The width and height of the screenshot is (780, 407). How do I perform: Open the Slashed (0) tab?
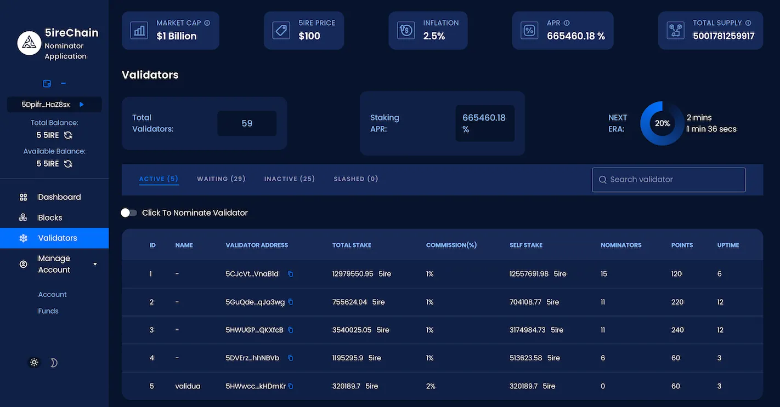(356, 179)
